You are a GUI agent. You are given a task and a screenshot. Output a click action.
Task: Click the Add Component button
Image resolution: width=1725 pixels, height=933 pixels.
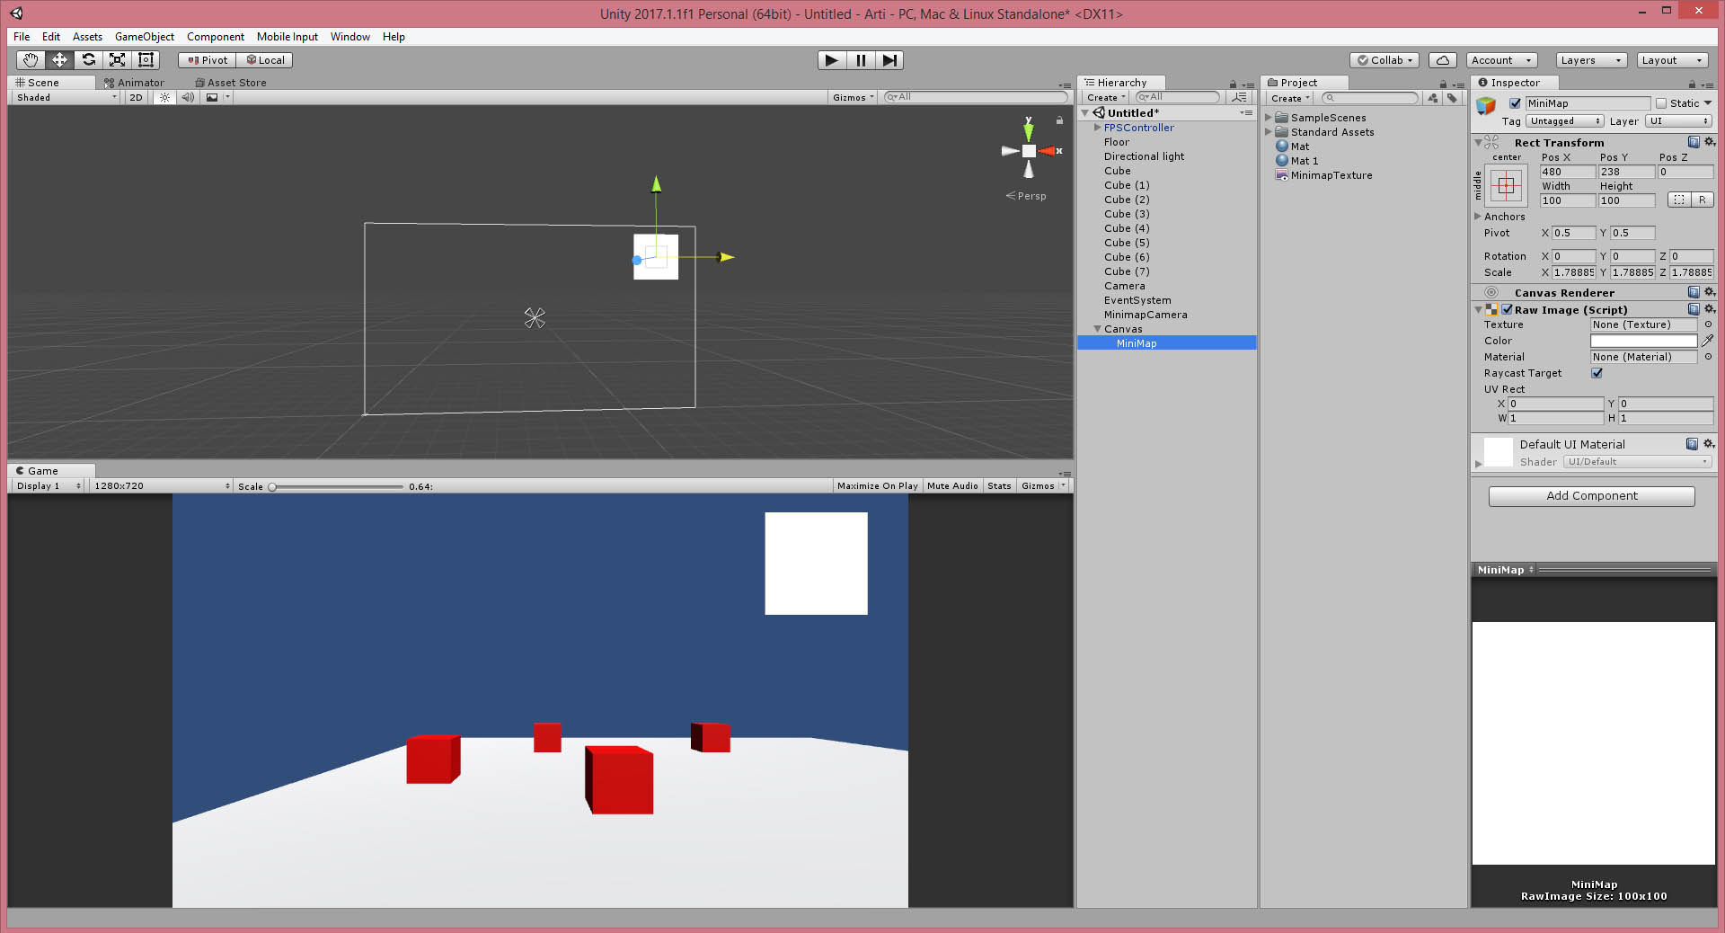tap(1591, 496)
